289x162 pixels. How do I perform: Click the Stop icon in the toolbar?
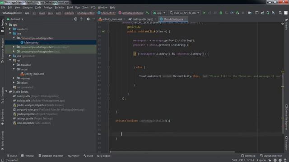(243, 13)
